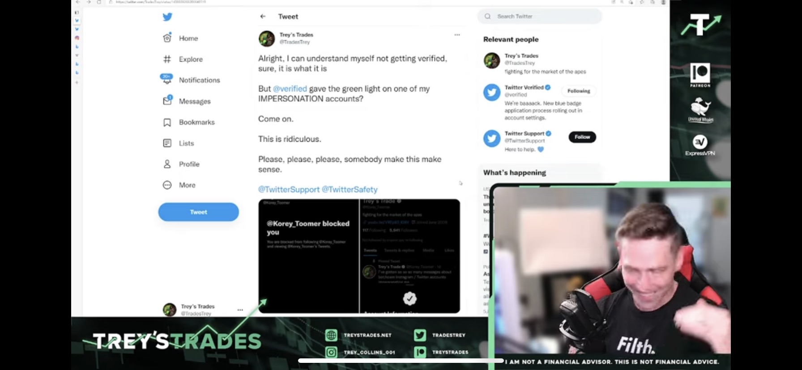Screen dimensions: 802x370
Task: Follow the Twitter Support account
Action: 582,137
